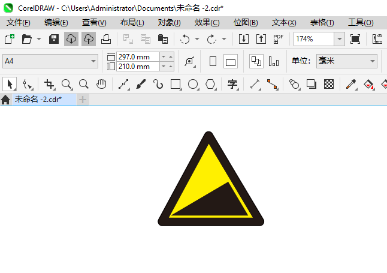Screen dimensions: 387x273
Task: Create a new document icon
Action: 10,39
